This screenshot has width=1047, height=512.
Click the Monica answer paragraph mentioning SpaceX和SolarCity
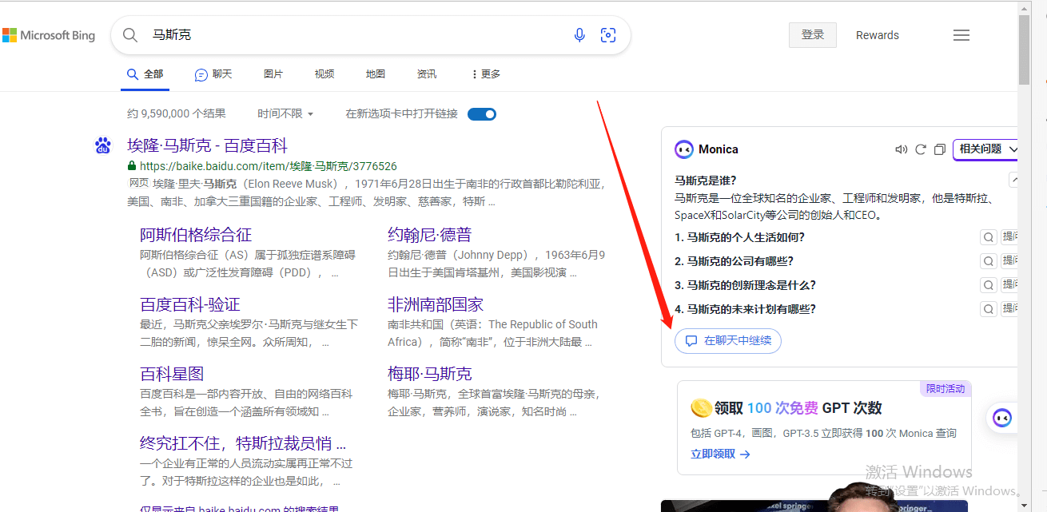click(x=834, y=206)
